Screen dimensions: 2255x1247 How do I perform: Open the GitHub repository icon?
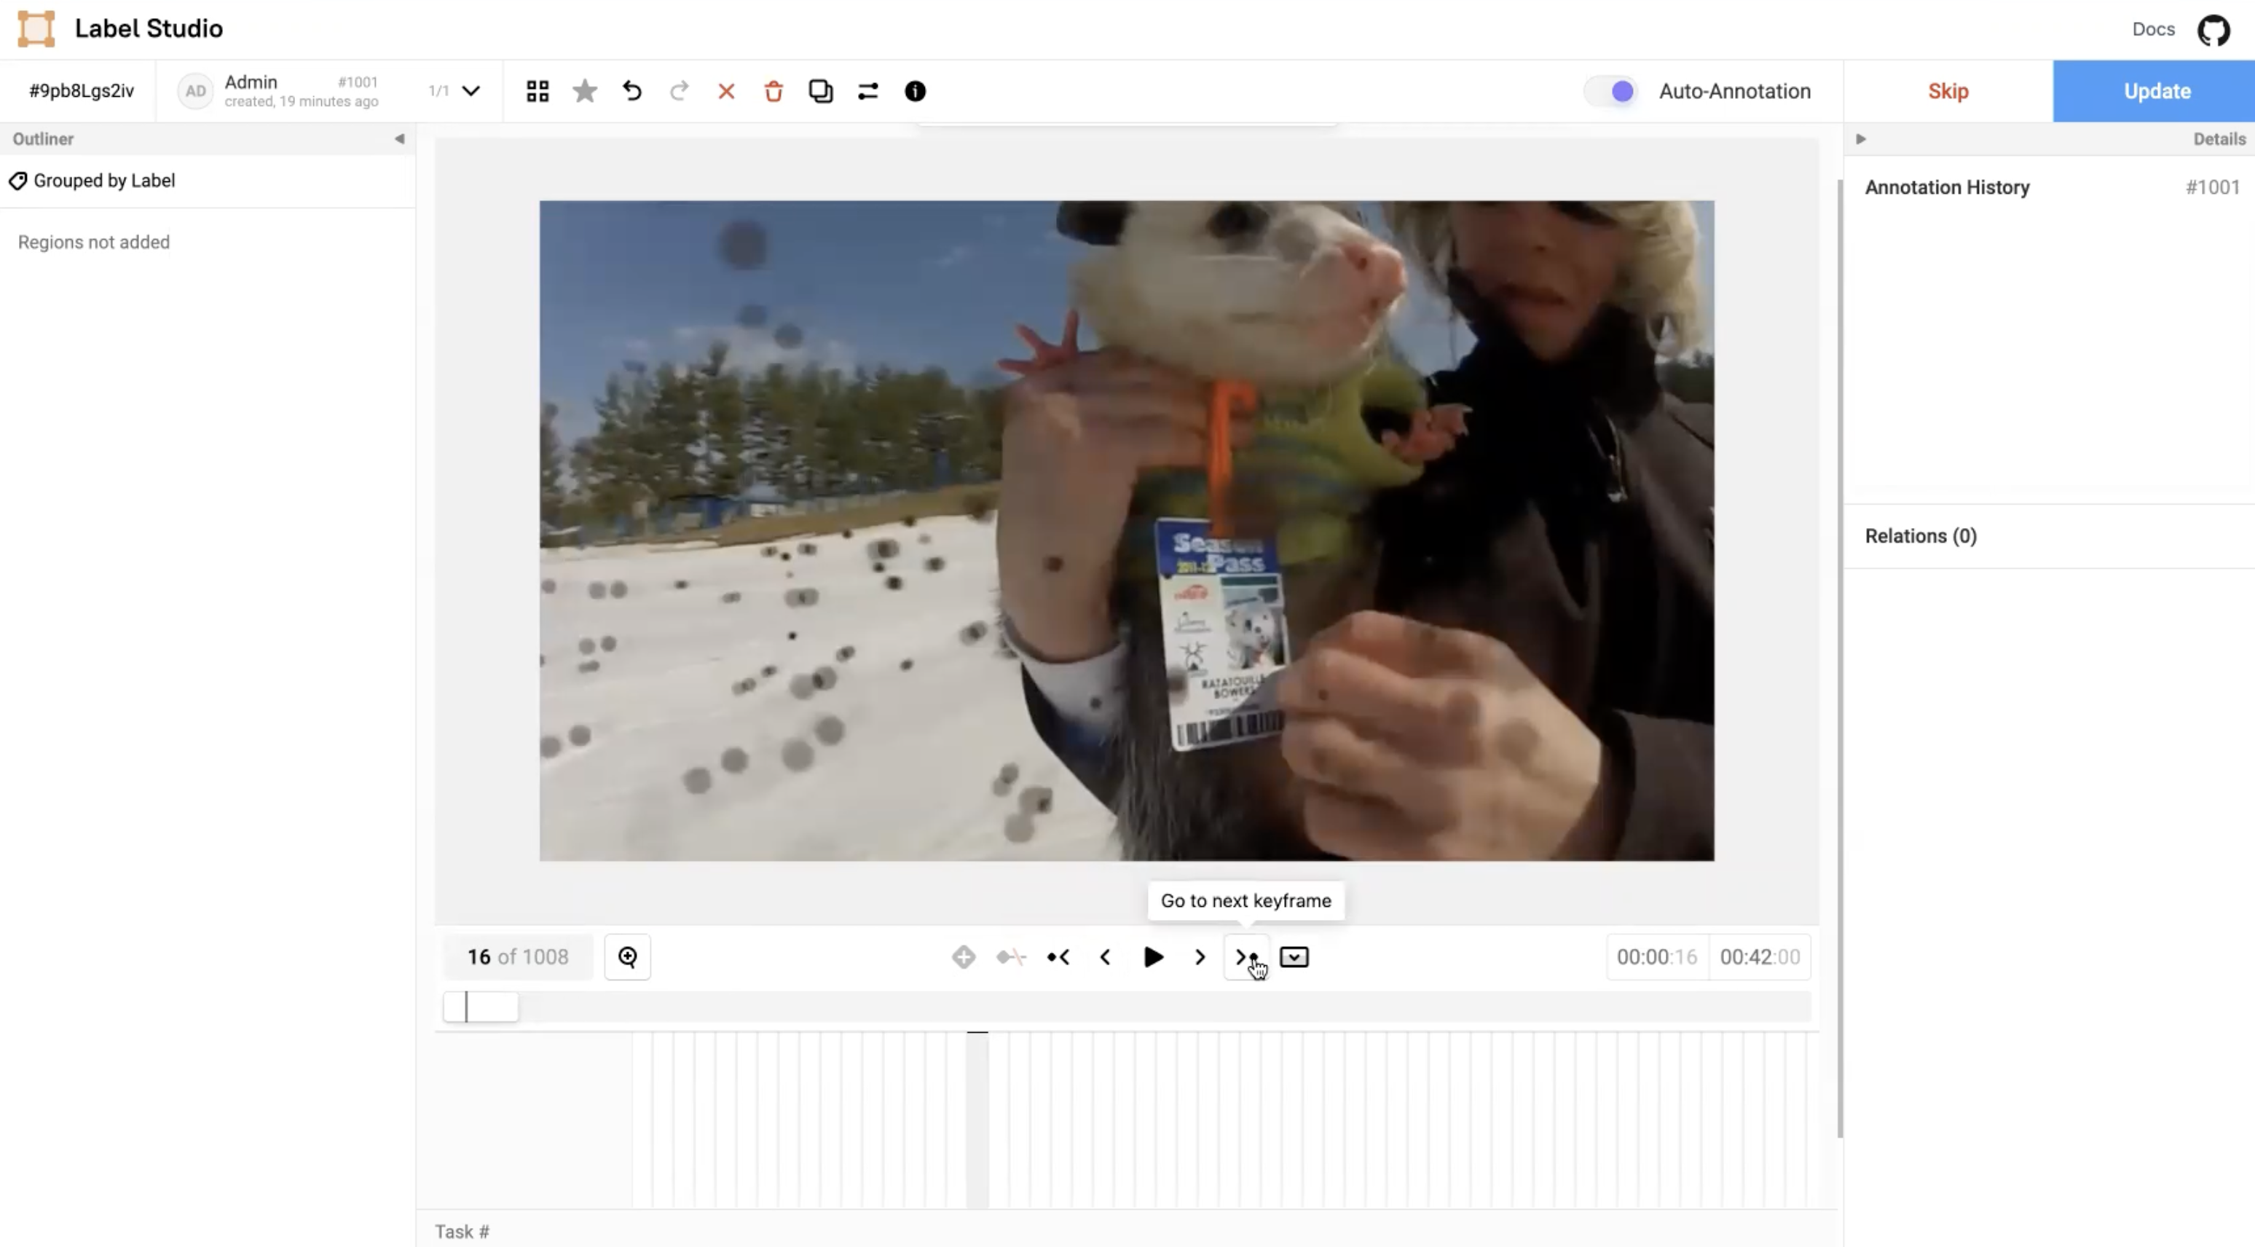click(2213, 30)
